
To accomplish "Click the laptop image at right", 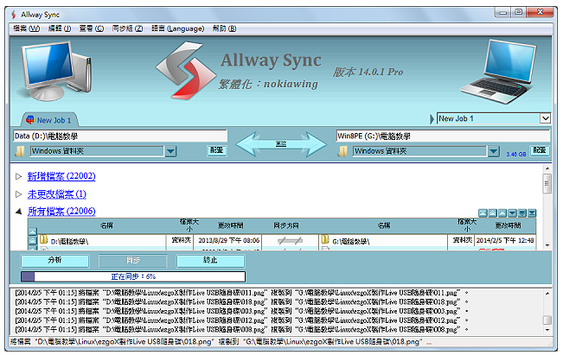I will [x=498, y=72].
